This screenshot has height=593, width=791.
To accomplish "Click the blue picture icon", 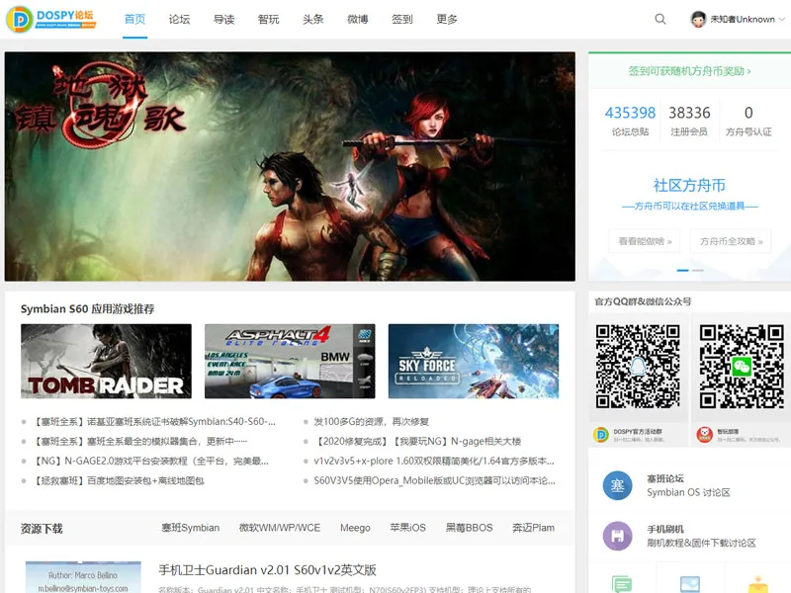I will 689,584.
